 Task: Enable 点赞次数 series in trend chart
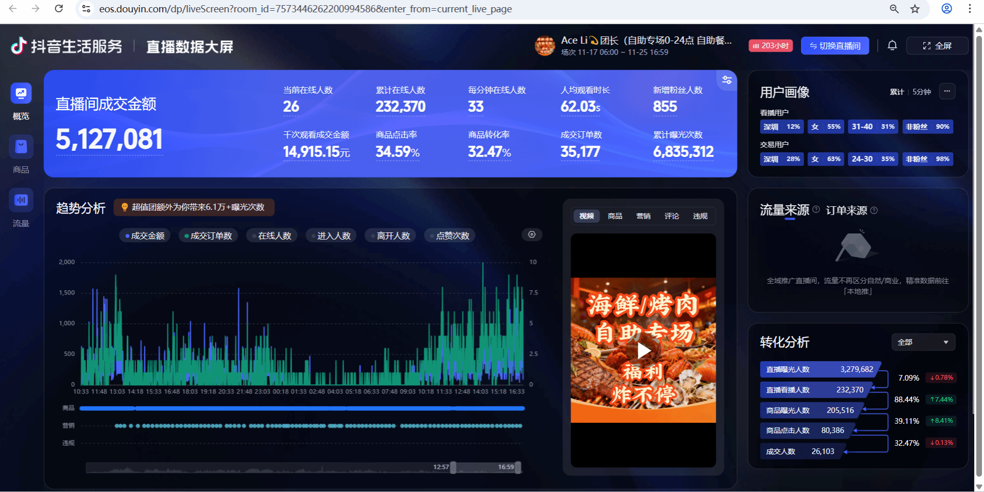tap(450, 235)
